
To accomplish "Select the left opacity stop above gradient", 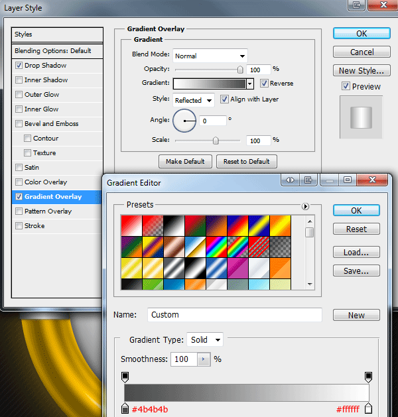I will [x=125, y=377].
